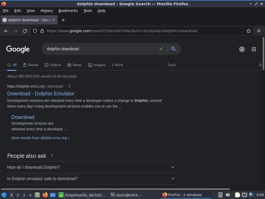The width and height of the screenshot is (265, 199).
Task: Open the /tmp/mozilla_dartz0 taskbar window
Action: (82, 195)
